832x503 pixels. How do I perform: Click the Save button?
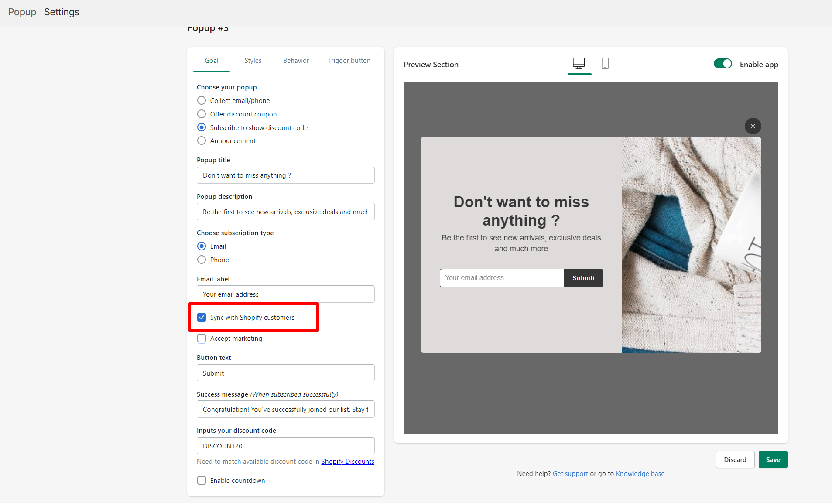tap(773, 459)
